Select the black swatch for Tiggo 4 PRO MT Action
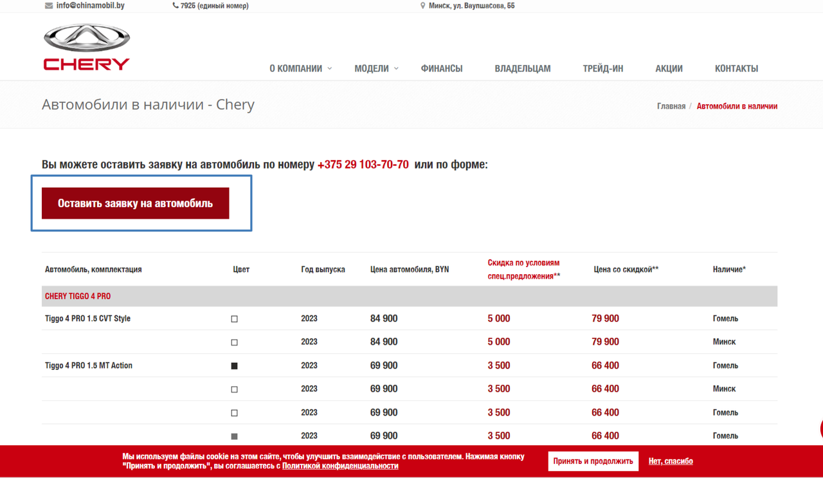823x478 pixels. click(234, 366)
